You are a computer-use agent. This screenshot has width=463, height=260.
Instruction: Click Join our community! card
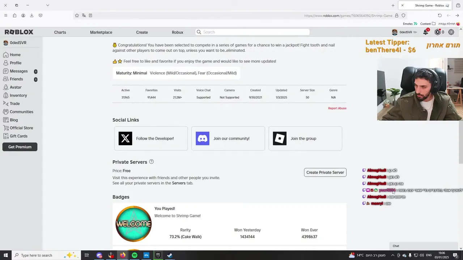[x=228, y=138]
